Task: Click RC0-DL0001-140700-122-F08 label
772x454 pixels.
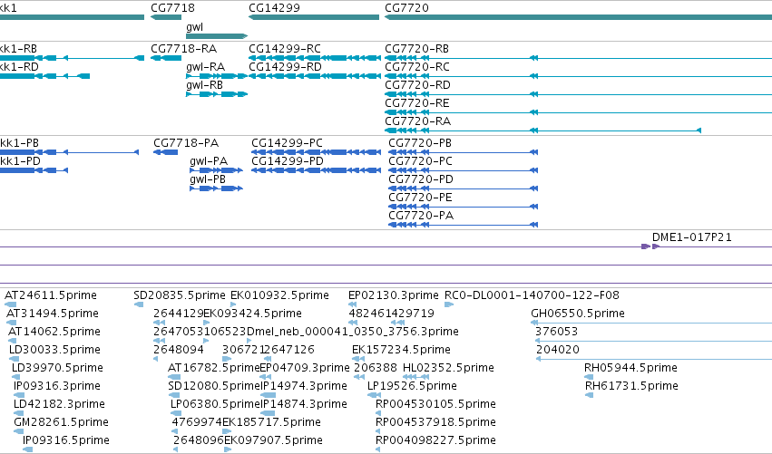Action: pyautogui.click(x=532, y=295)
